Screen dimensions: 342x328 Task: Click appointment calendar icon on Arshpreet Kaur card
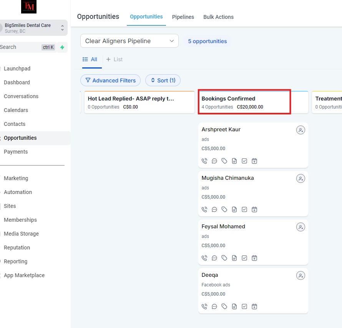[254, 161]
